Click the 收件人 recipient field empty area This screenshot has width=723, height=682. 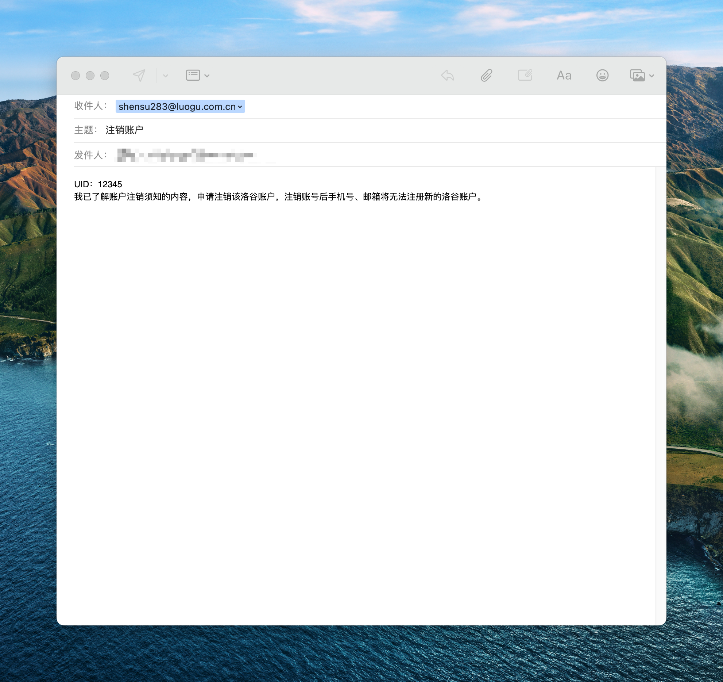438,107
